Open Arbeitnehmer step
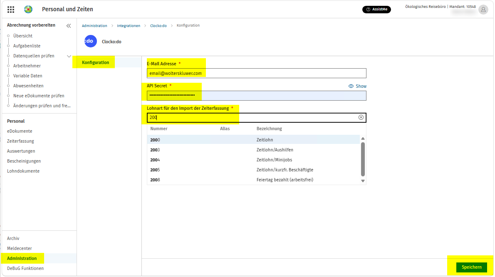495x277 pixels. [x=27, y=66]
